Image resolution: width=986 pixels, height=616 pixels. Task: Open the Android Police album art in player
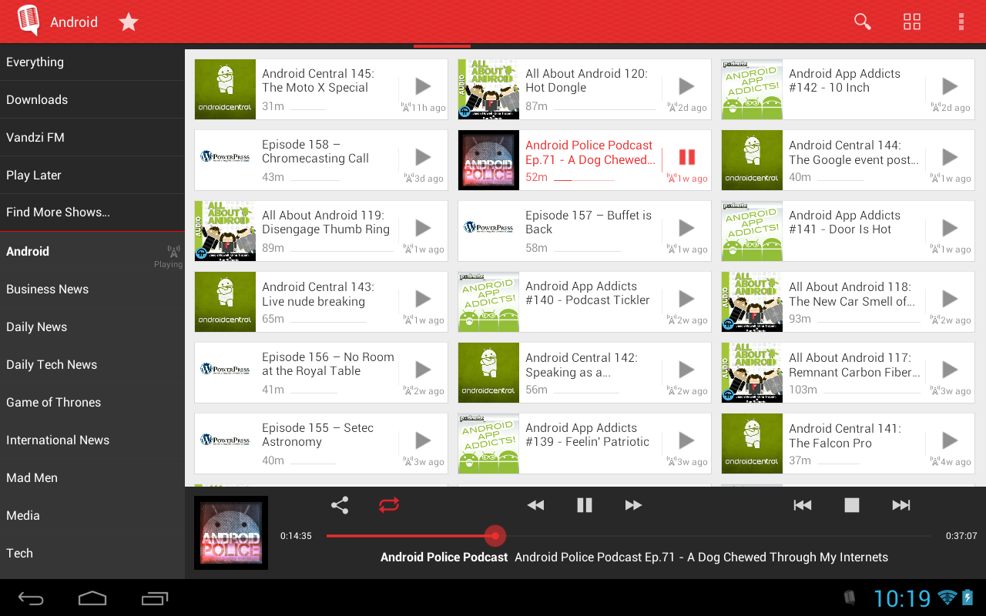click(231, 533)
